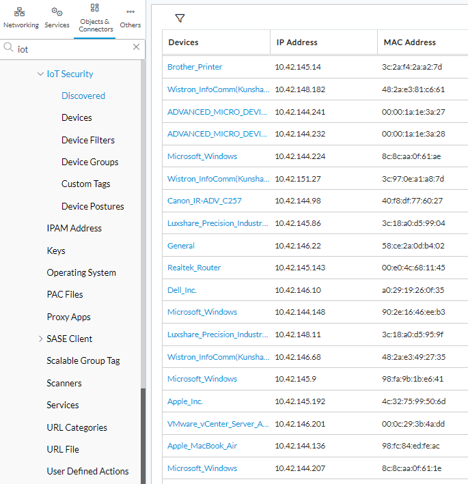Select the Objects & Connectors tab
This screenshot has height=484, width=468.
click(96, 18)
